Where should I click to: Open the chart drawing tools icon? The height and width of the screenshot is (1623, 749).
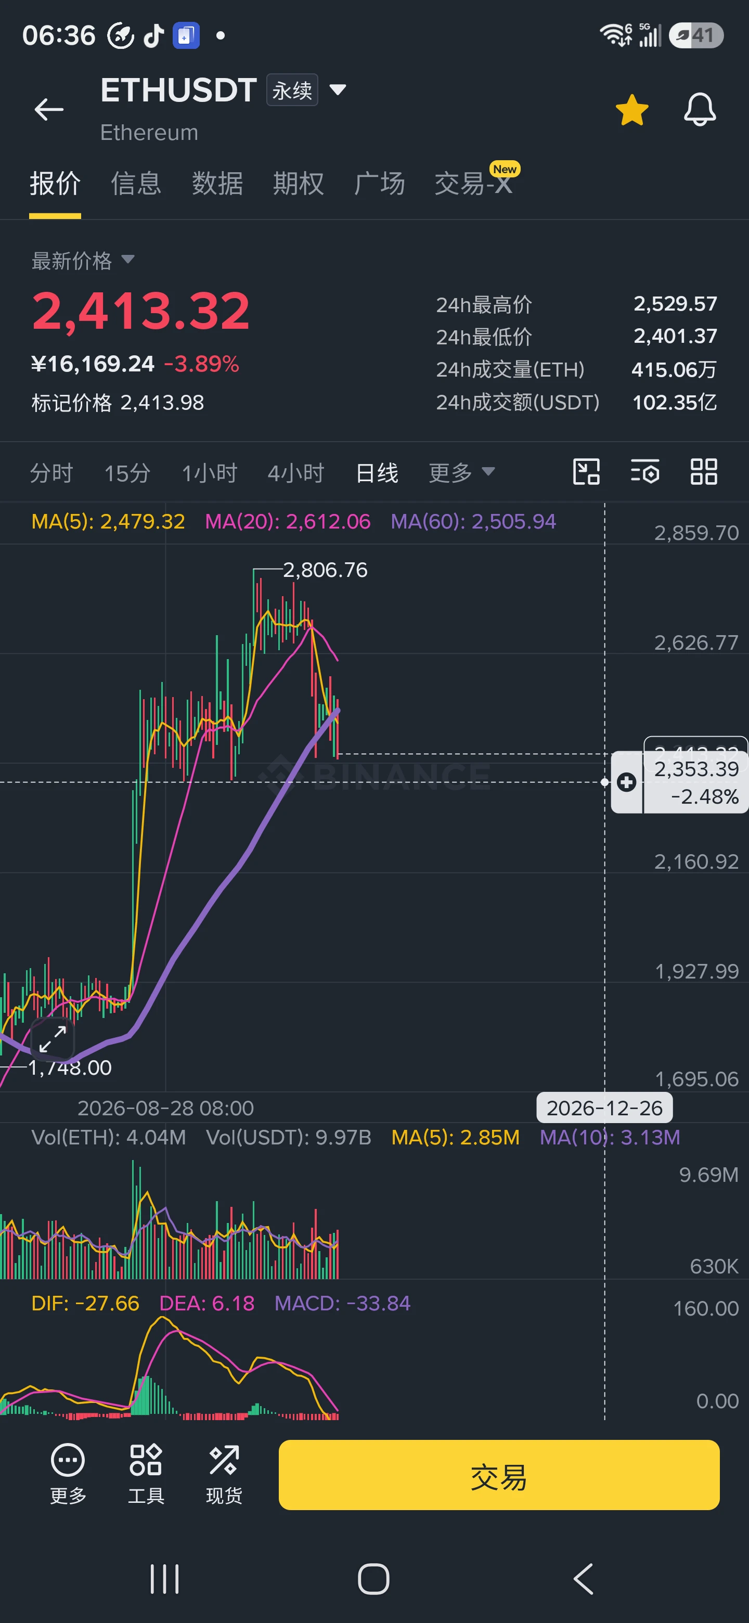[x=586, y=472]
